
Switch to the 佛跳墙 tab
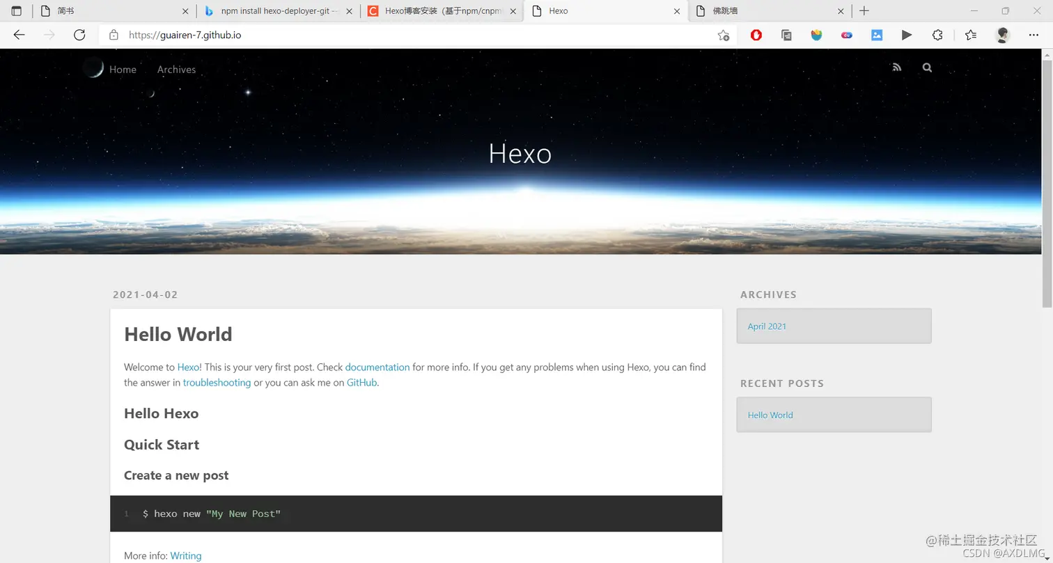[770, 11]
